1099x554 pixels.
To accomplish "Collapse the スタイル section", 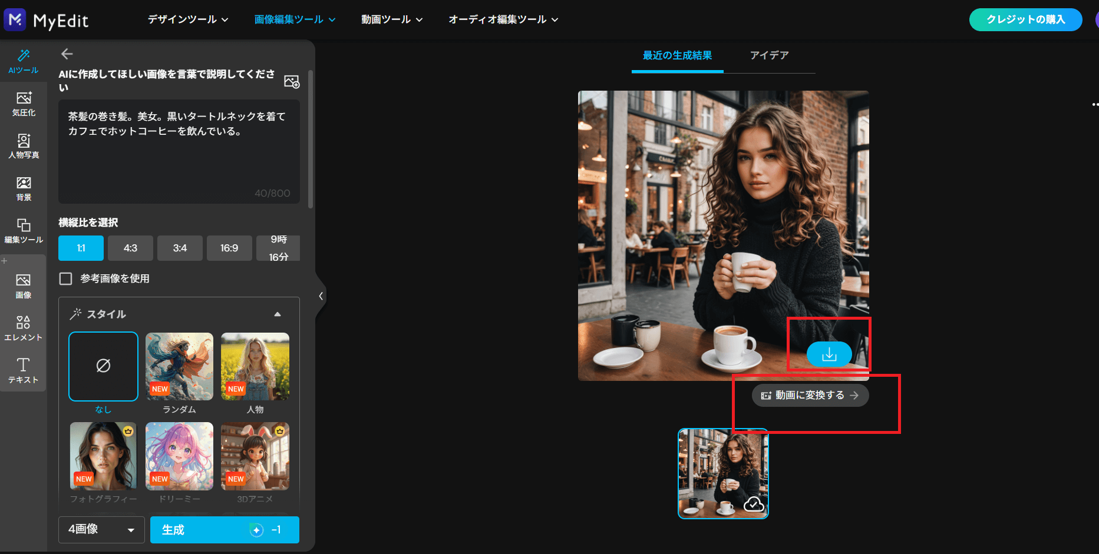I will click(x=277, y=314).
